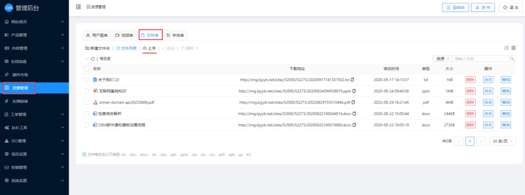
Task: Click the txt file icon of 关于我们 (2)
Action: [x=95, y=80]
